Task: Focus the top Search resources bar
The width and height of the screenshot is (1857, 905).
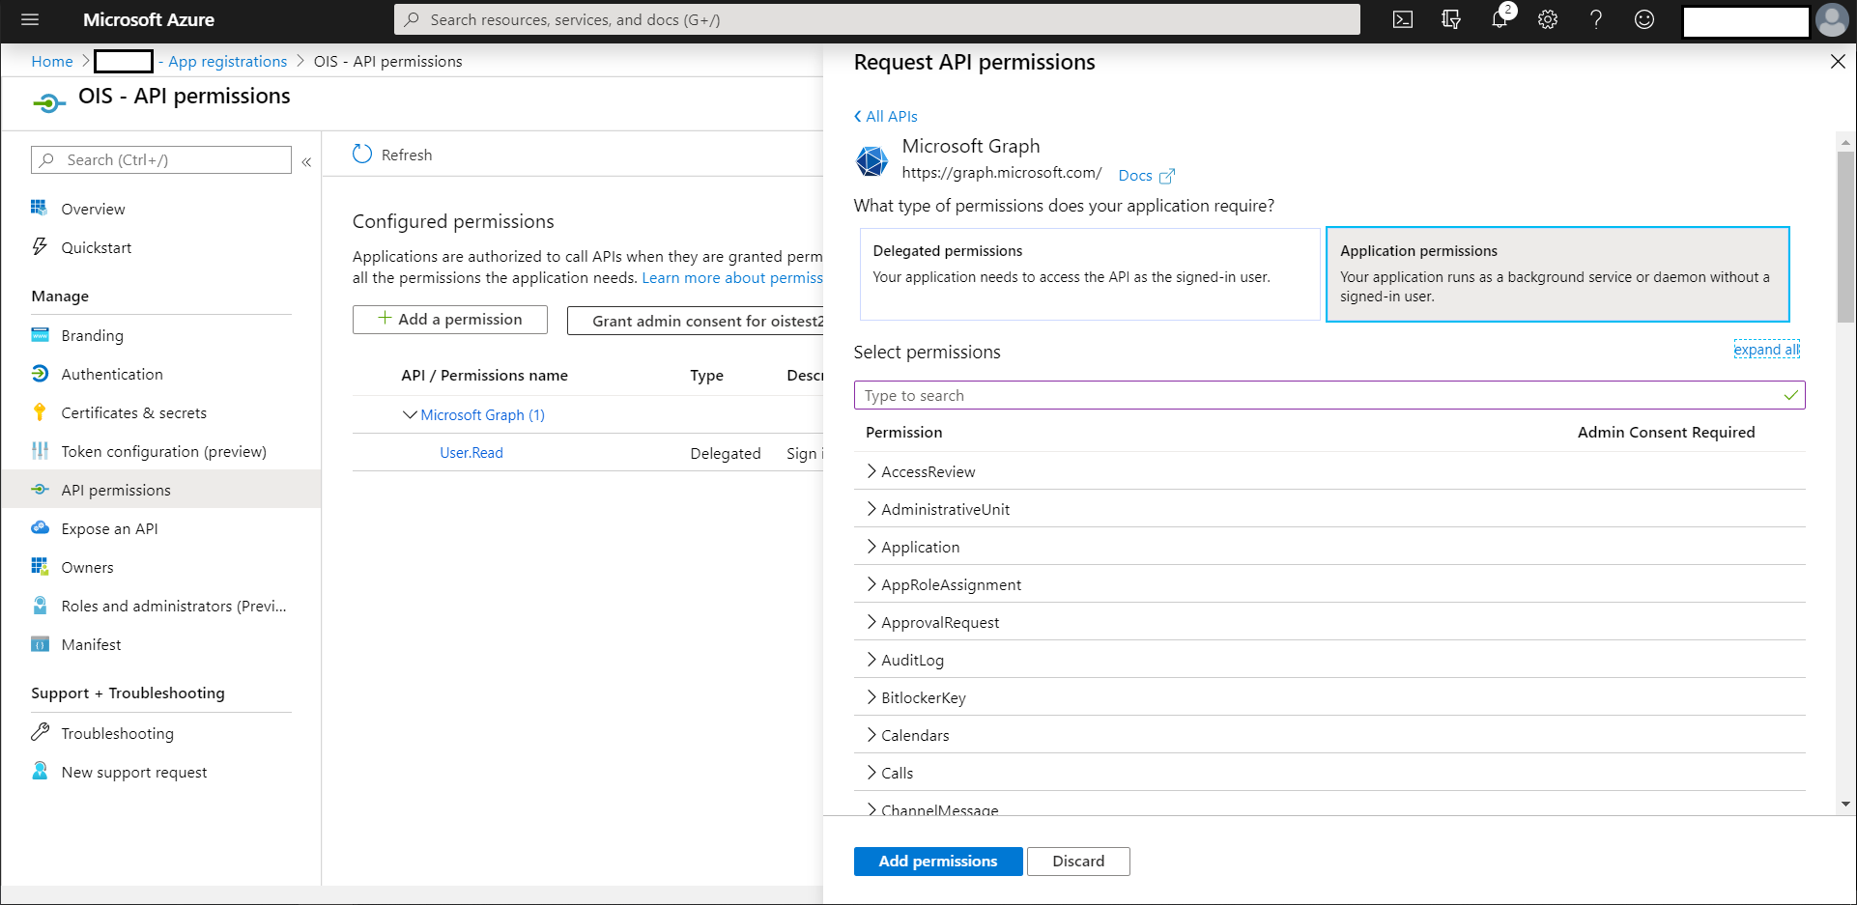Action: (877, 19)
